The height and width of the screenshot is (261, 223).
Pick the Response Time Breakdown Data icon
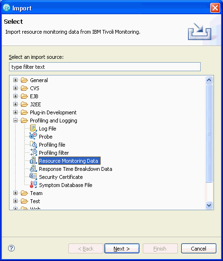click(x=33, y=168)
